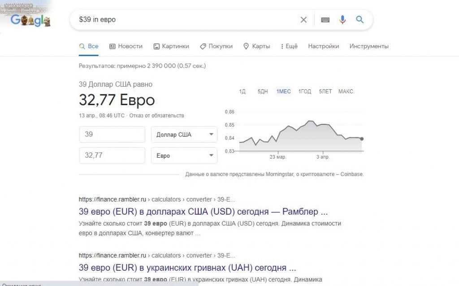The image size is (459, 286).
Task: Open the Отказ от обязательств disclaimer link
Action: [157, 115]
